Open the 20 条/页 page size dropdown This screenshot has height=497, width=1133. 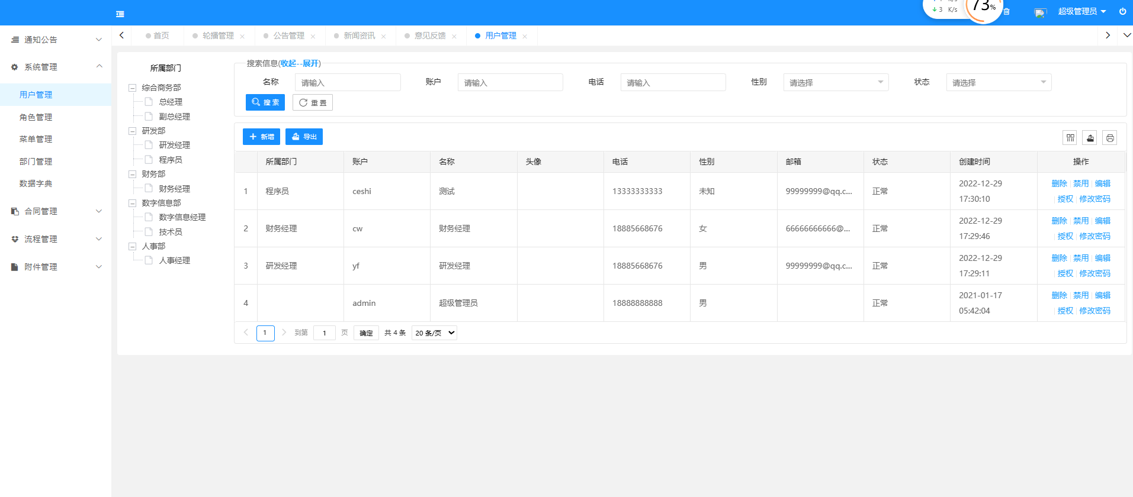pyautogui.click(x=434, y=333)
